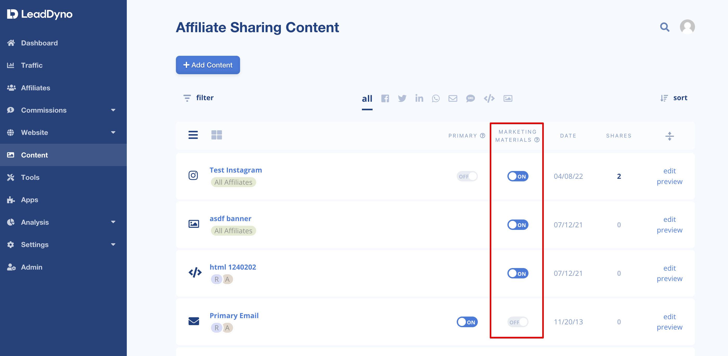The width and height of the screenshot is (728, 356).
Task: Open the user profile avatar
Action: 687,27
